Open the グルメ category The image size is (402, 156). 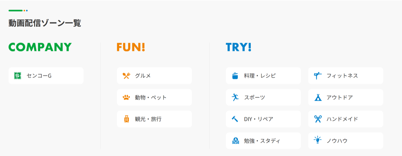pyautogui.click(x=154, y=76)
